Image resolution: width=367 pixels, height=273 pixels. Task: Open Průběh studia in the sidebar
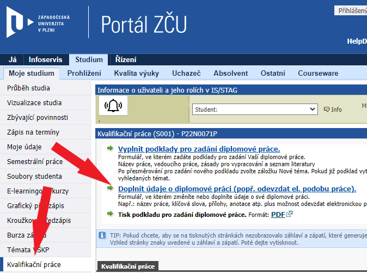click(x=46, y=88)
